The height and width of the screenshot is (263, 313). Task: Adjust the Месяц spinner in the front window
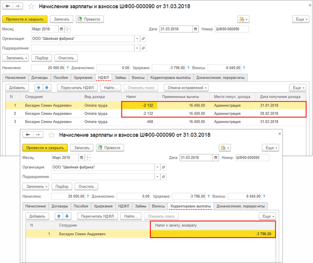coord(88,157)
